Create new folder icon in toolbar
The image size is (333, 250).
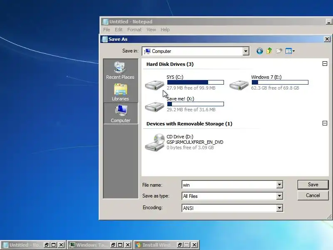coord(279,51)
